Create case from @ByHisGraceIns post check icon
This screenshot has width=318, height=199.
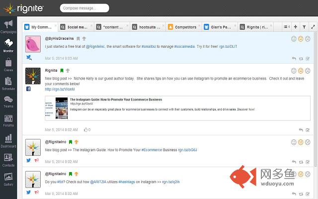[308, 59]
